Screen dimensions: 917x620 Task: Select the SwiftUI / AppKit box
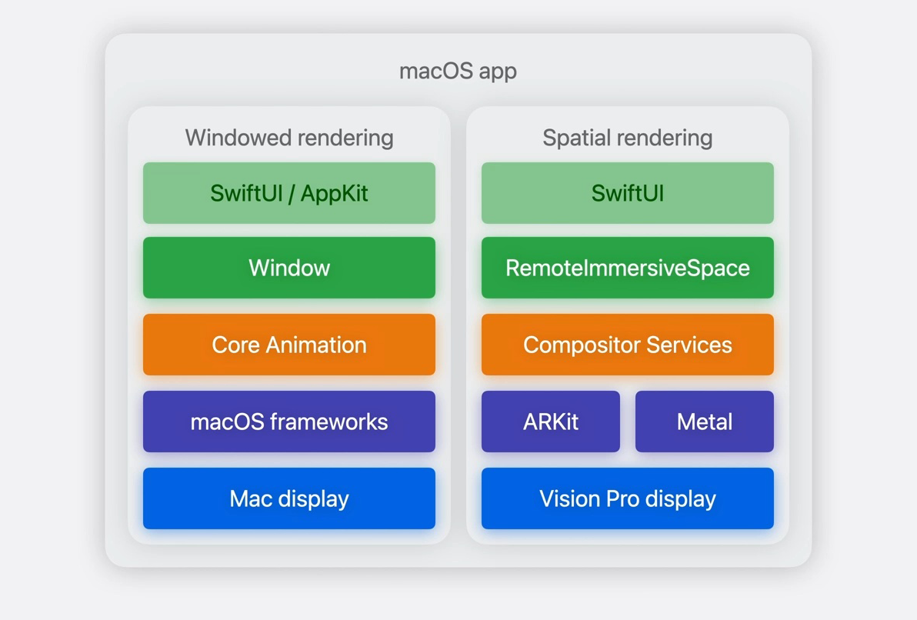pos(288,193)
